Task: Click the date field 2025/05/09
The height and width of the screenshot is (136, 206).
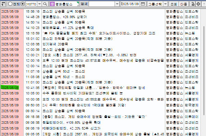Action: [x=130, y=4]
